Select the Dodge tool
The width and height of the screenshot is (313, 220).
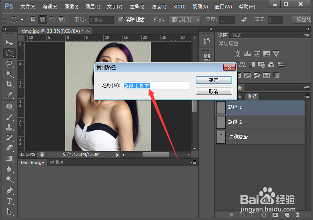[9, 179]
